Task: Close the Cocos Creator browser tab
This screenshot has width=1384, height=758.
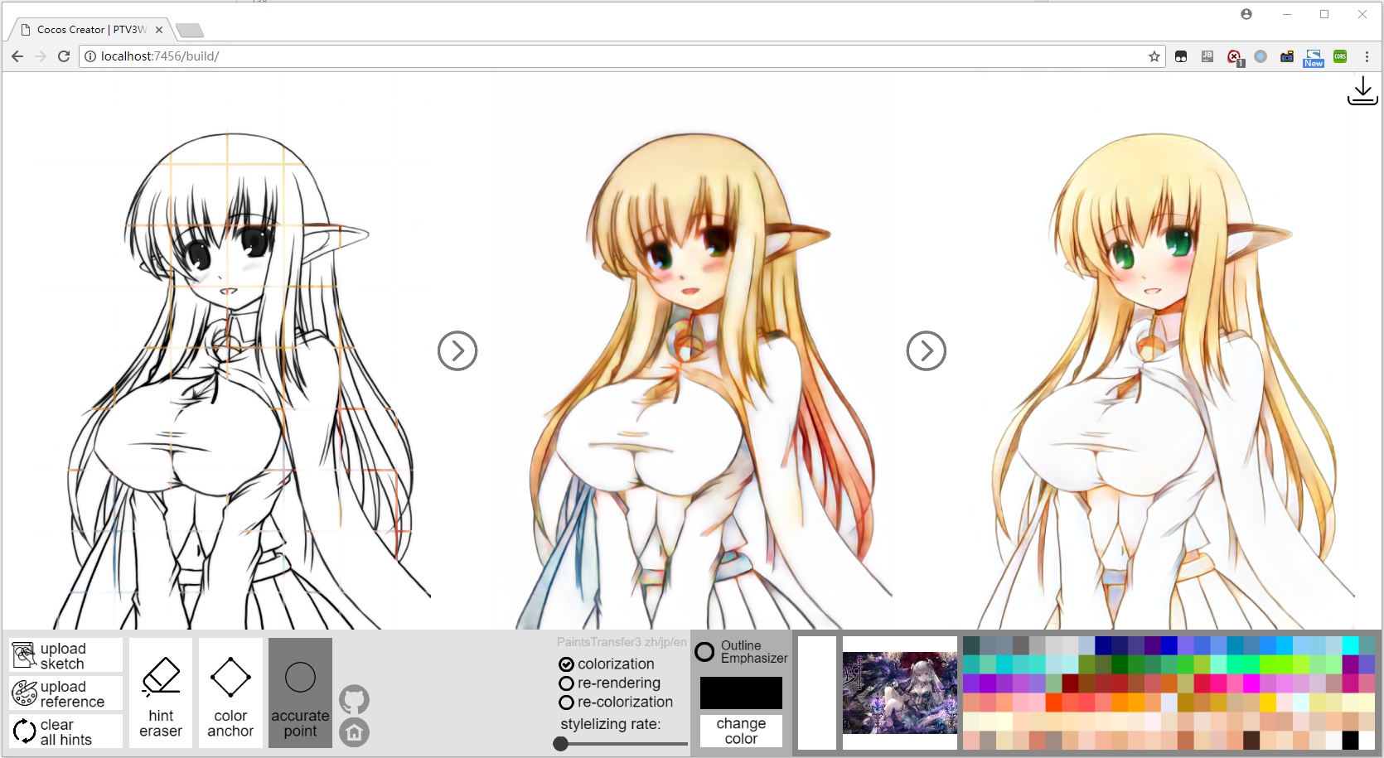Action: [159, 29]
